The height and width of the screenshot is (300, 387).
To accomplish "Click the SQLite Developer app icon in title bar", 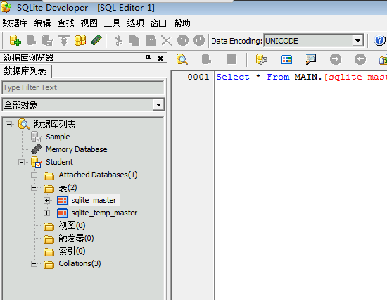I will pyautogui.click(x=6, y=8).
